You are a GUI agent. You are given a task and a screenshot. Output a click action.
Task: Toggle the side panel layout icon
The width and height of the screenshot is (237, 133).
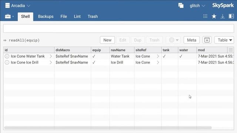[x=231, y=16]
